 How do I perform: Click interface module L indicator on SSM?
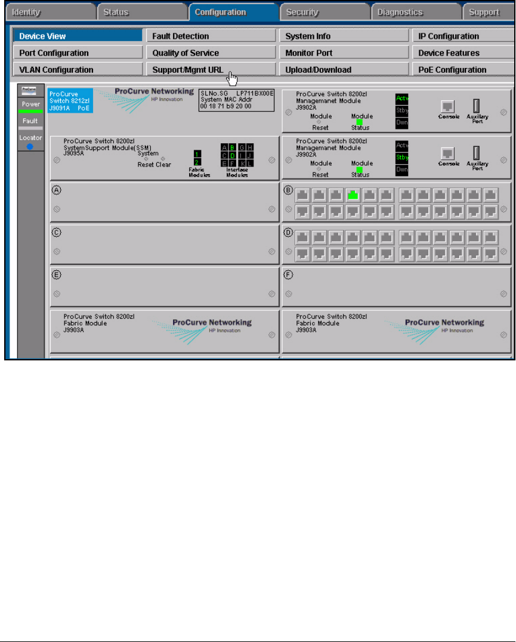pos(249,163)
